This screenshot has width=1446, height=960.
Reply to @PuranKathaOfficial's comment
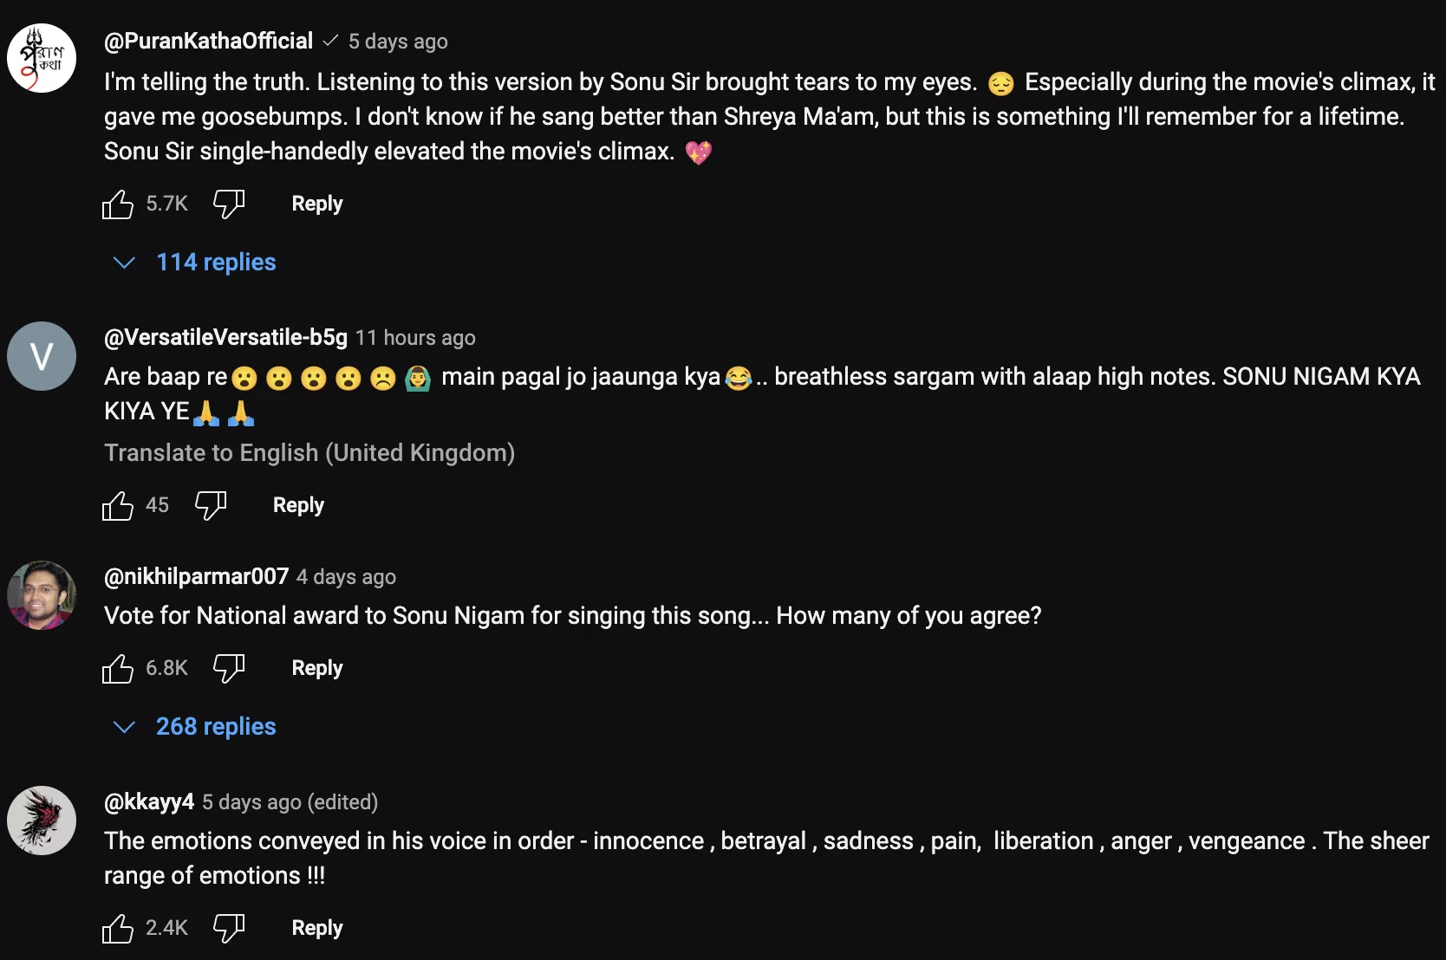pyautogui.click(x=317, y=204)
